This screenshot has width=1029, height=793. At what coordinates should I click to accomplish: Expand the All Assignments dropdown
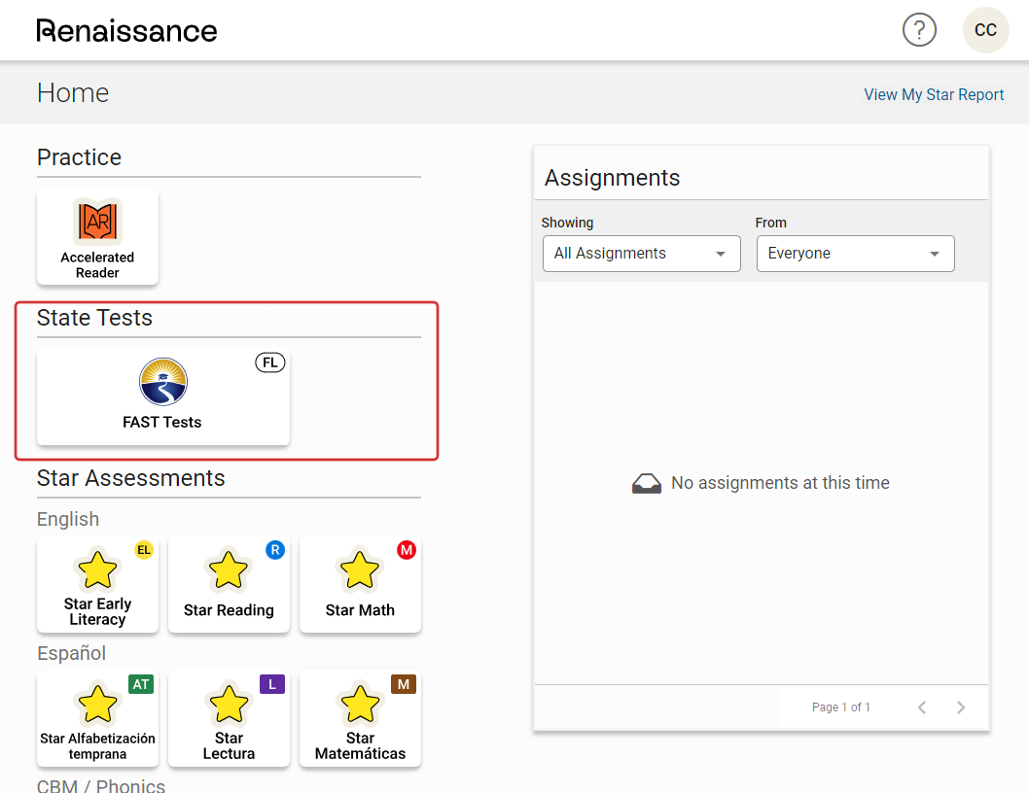coord(641,254)
